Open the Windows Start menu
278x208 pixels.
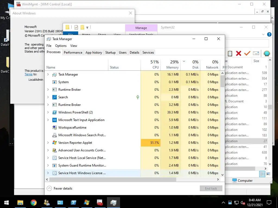coord(7,203)
